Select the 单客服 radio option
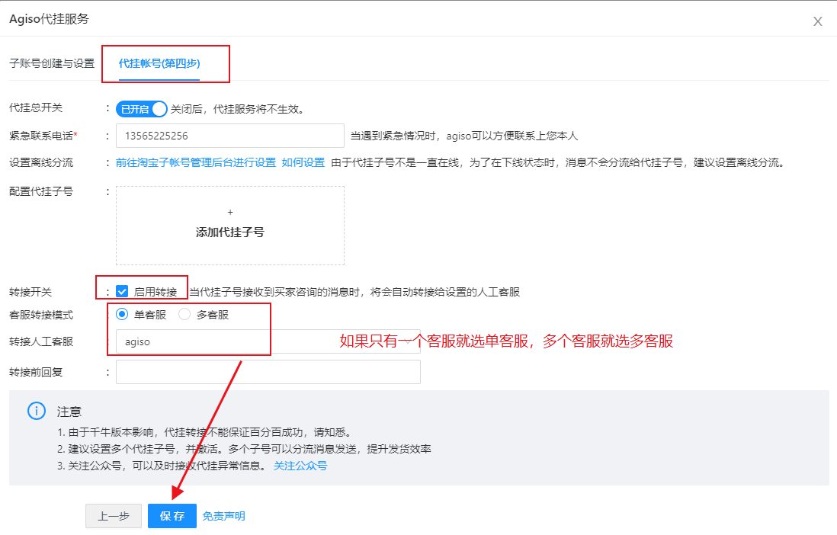The width and height of the screenshot is (837, 535). [122, 314]
